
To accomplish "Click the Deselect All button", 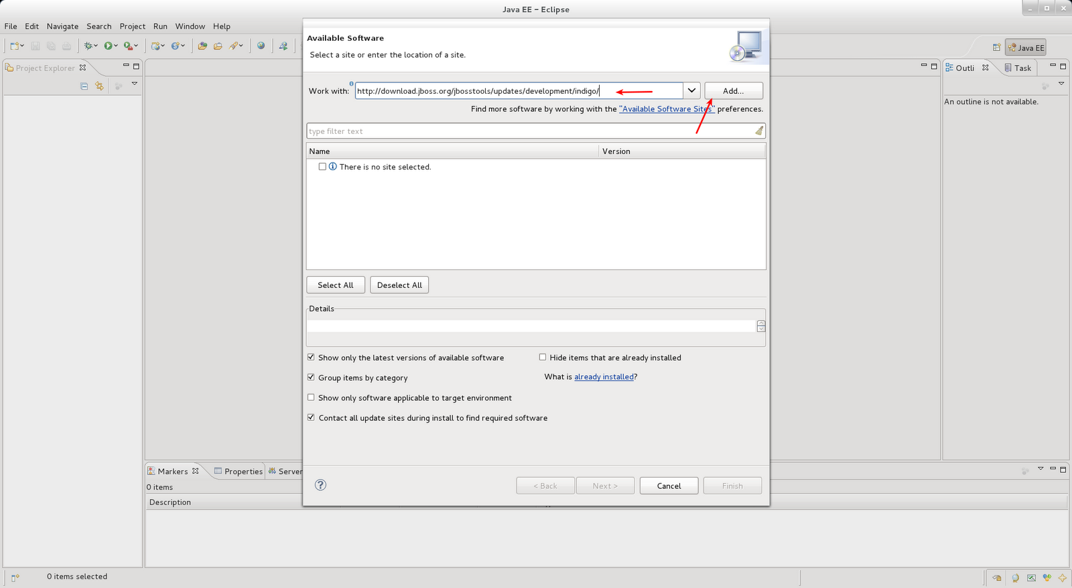I will click(x=399, y=285).
